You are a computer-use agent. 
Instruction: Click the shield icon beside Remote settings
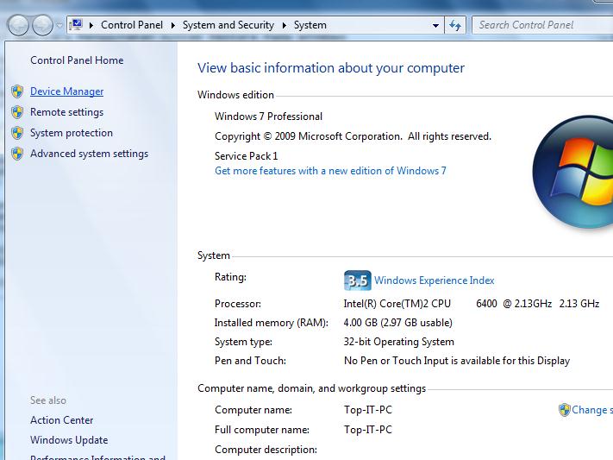click(17, 112)
